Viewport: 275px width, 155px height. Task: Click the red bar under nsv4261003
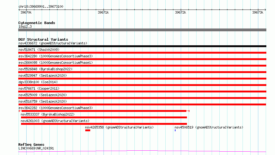104,124
